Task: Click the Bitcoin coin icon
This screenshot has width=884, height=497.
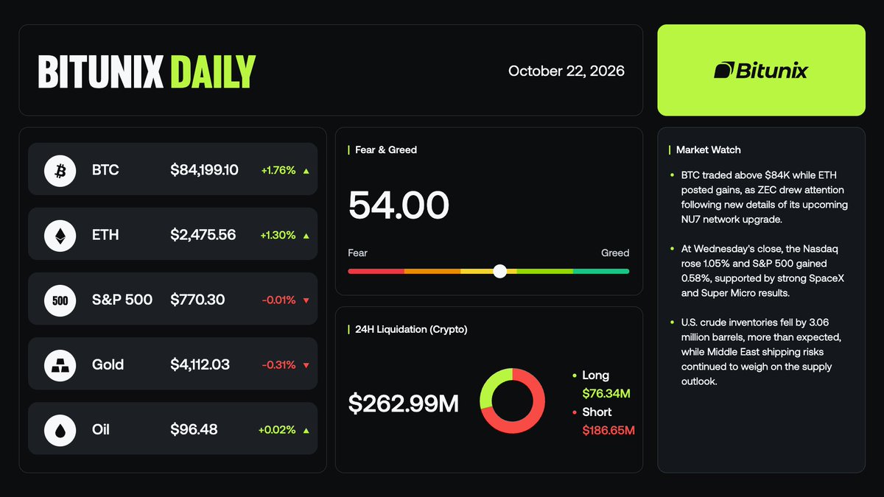Action: [x=60, y=170]
